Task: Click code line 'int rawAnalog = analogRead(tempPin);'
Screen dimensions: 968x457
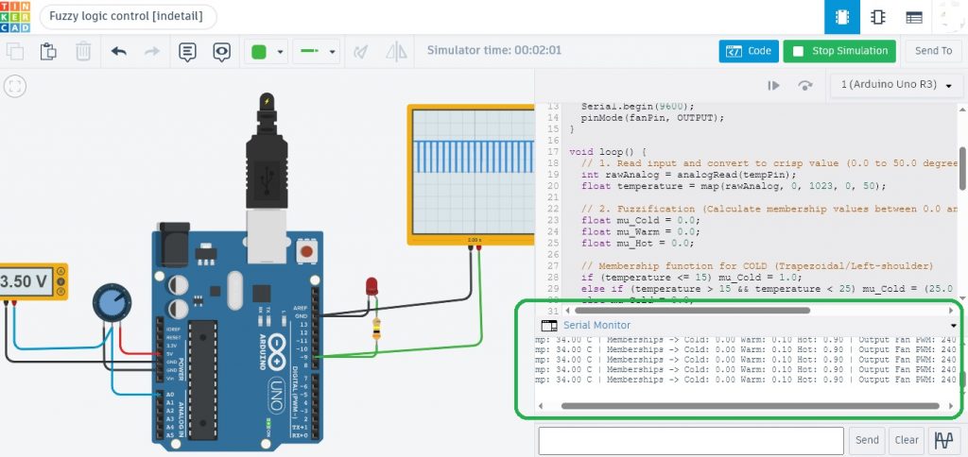Action: click(x=689, y=175)
